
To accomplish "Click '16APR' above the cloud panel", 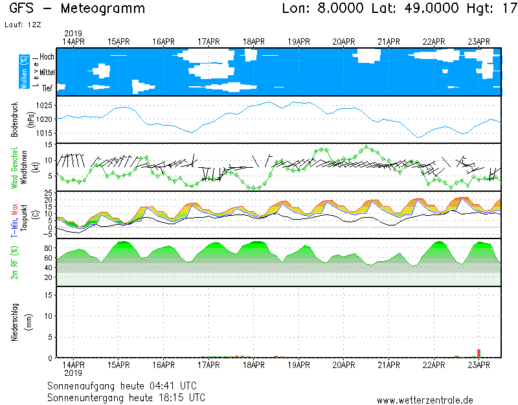I will click(164, 42).
